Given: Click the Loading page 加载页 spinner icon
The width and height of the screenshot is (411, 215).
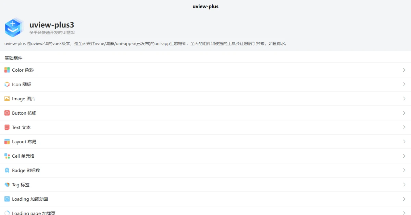Looking at the screenshot, I should (x=7, y=213).
